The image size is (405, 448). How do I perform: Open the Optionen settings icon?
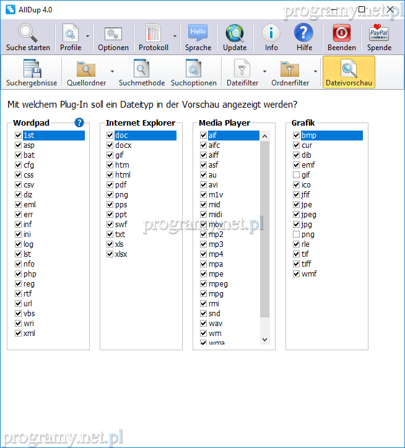113,33
